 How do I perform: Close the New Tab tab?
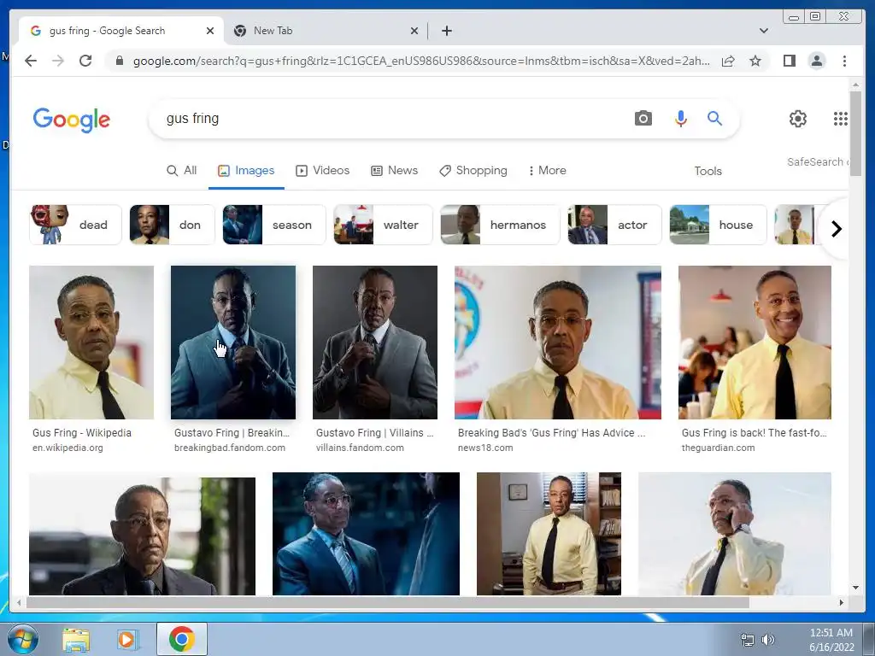(414, 31)
